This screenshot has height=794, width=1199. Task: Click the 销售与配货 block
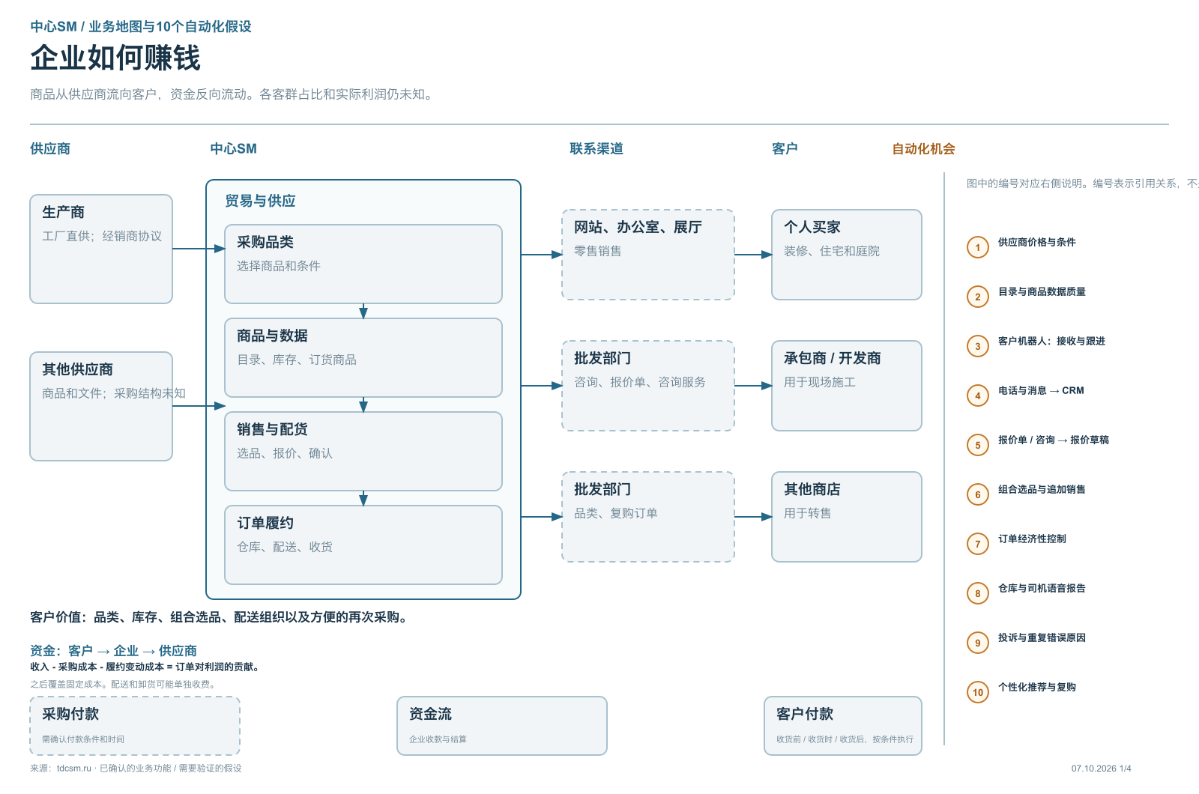[x=363, y=451]
